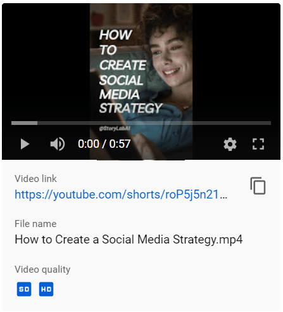Click the Video link label
Viewport: 283px width, 312px height.
(35, 179)
